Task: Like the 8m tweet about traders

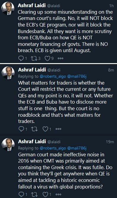Action: point(45,129)
